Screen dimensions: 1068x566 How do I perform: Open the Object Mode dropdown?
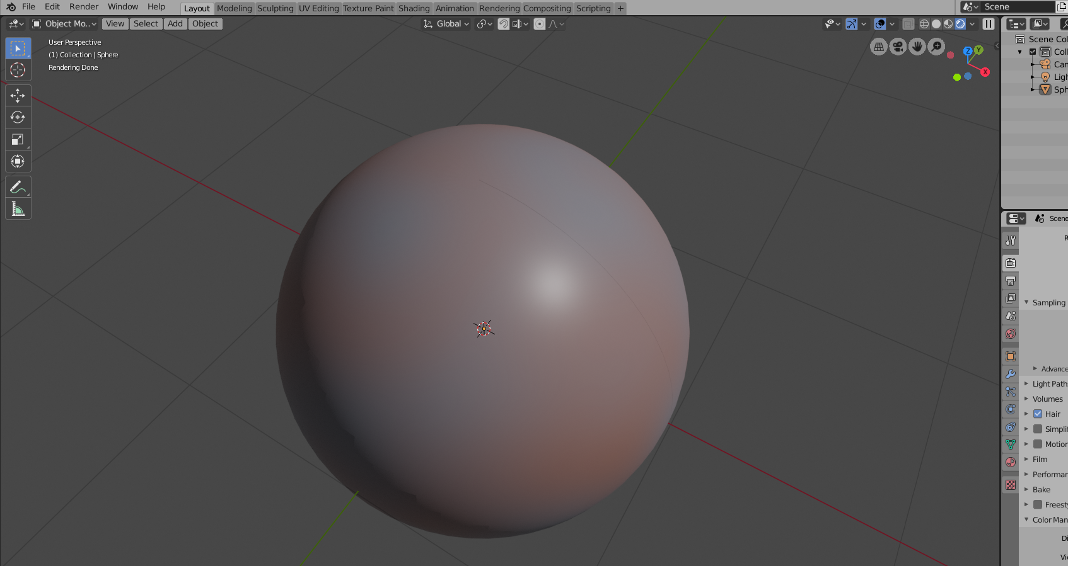tap(65, 24)
